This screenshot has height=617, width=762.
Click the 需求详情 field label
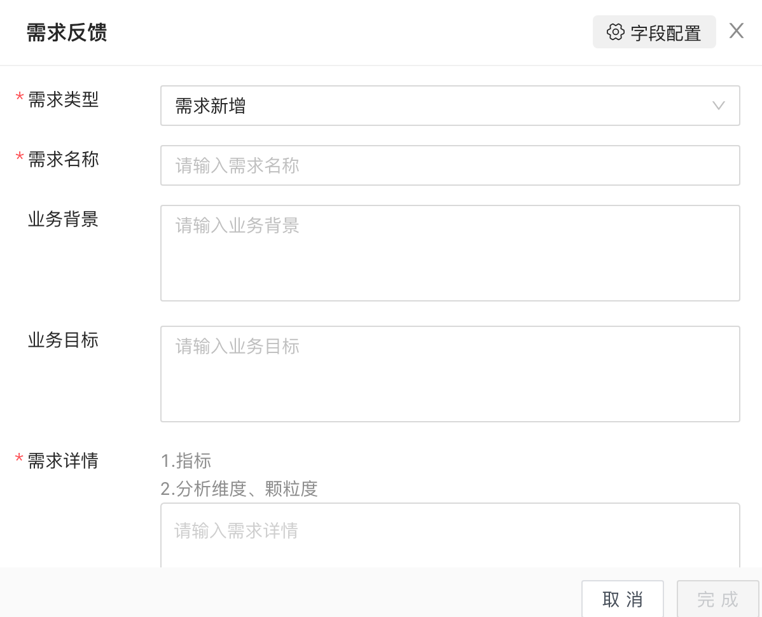63,461
